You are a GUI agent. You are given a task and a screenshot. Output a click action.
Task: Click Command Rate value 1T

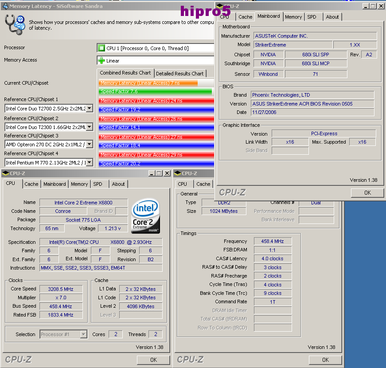tap(273, 302)
